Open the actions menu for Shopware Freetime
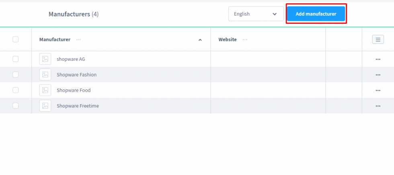Screen dimensions: 394x175 [378, 106]
